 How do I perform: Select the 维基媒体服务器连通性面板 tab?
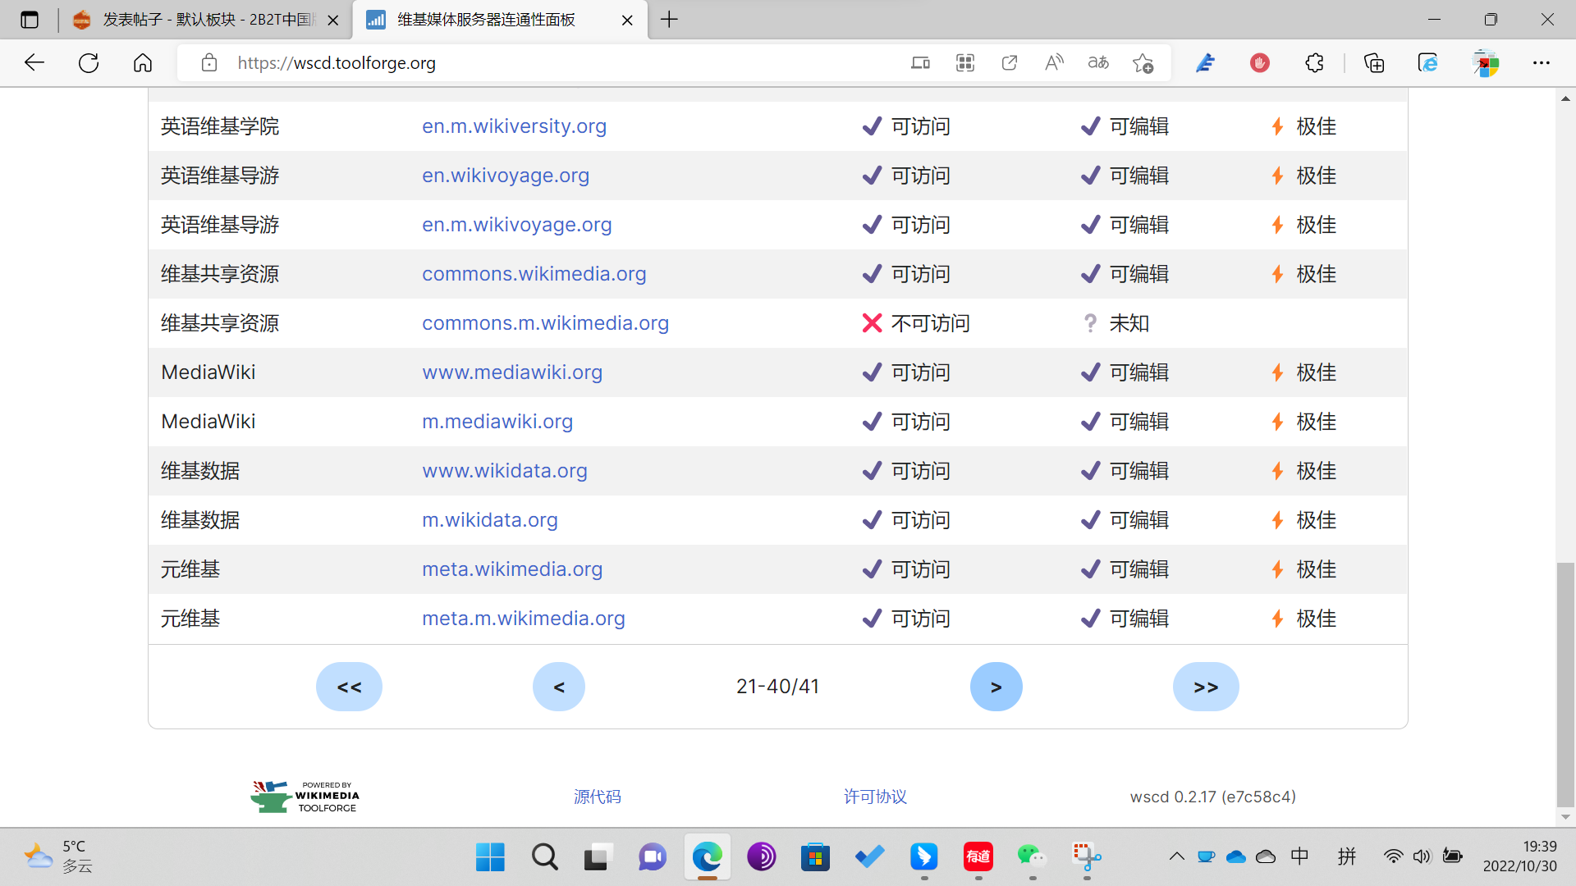tap(501, 20)
